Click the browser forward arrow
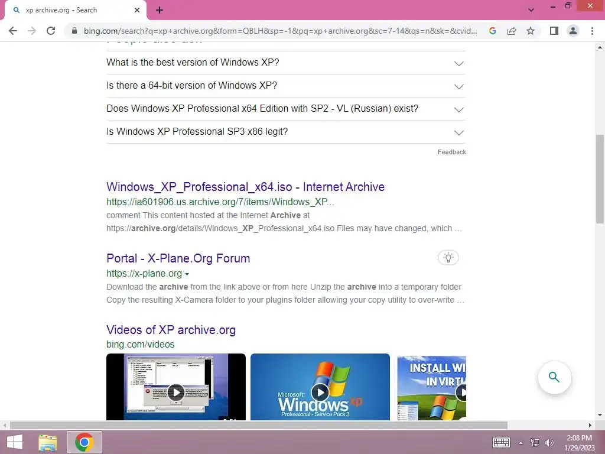This screenshot has width=605, height=454. coord(32,31)
